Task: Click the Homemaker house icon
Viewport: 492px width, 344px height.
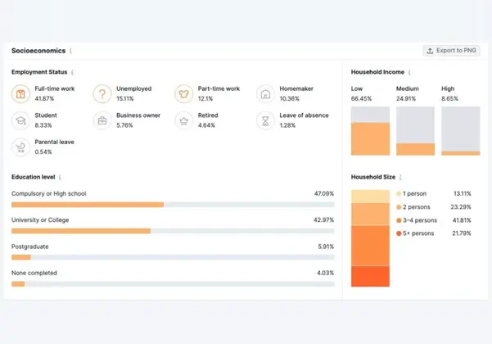Action: (265, 94)
